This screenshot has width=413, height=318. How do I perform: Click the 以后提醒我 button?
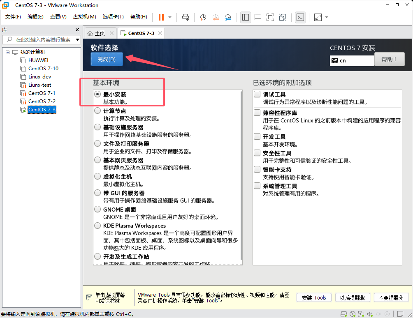(x=353, y=298)
